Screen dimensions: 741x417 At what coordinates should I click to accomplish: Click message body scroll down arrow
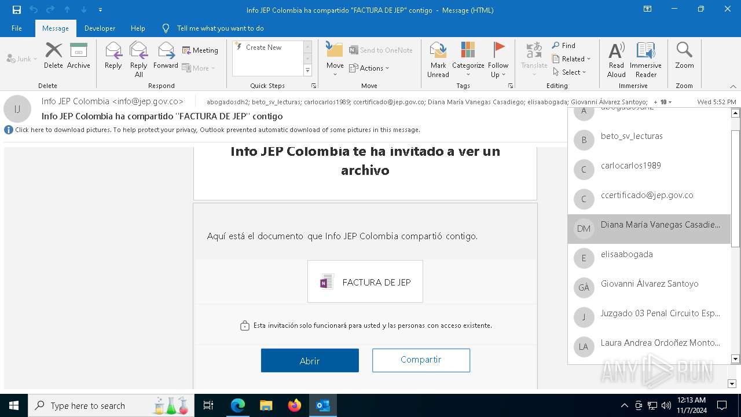coord(732,383)
